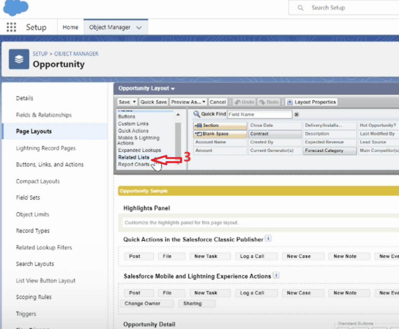
Task: Select the Blank Space palette item icon
Action: (x=198, y=134)
